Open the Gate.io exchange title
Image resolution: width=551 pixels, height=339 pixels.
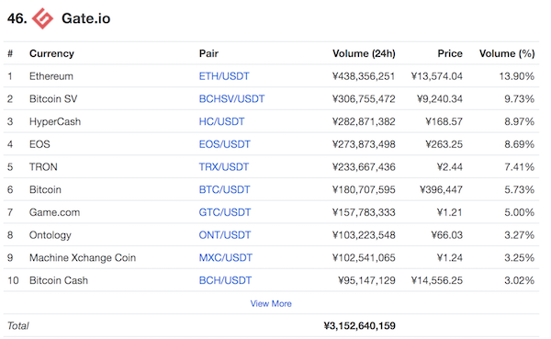point(85,18)
